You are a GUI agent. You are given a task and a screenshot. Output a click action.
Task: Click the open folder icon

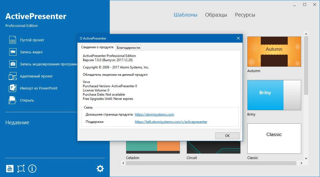click(x=13, y=100)
